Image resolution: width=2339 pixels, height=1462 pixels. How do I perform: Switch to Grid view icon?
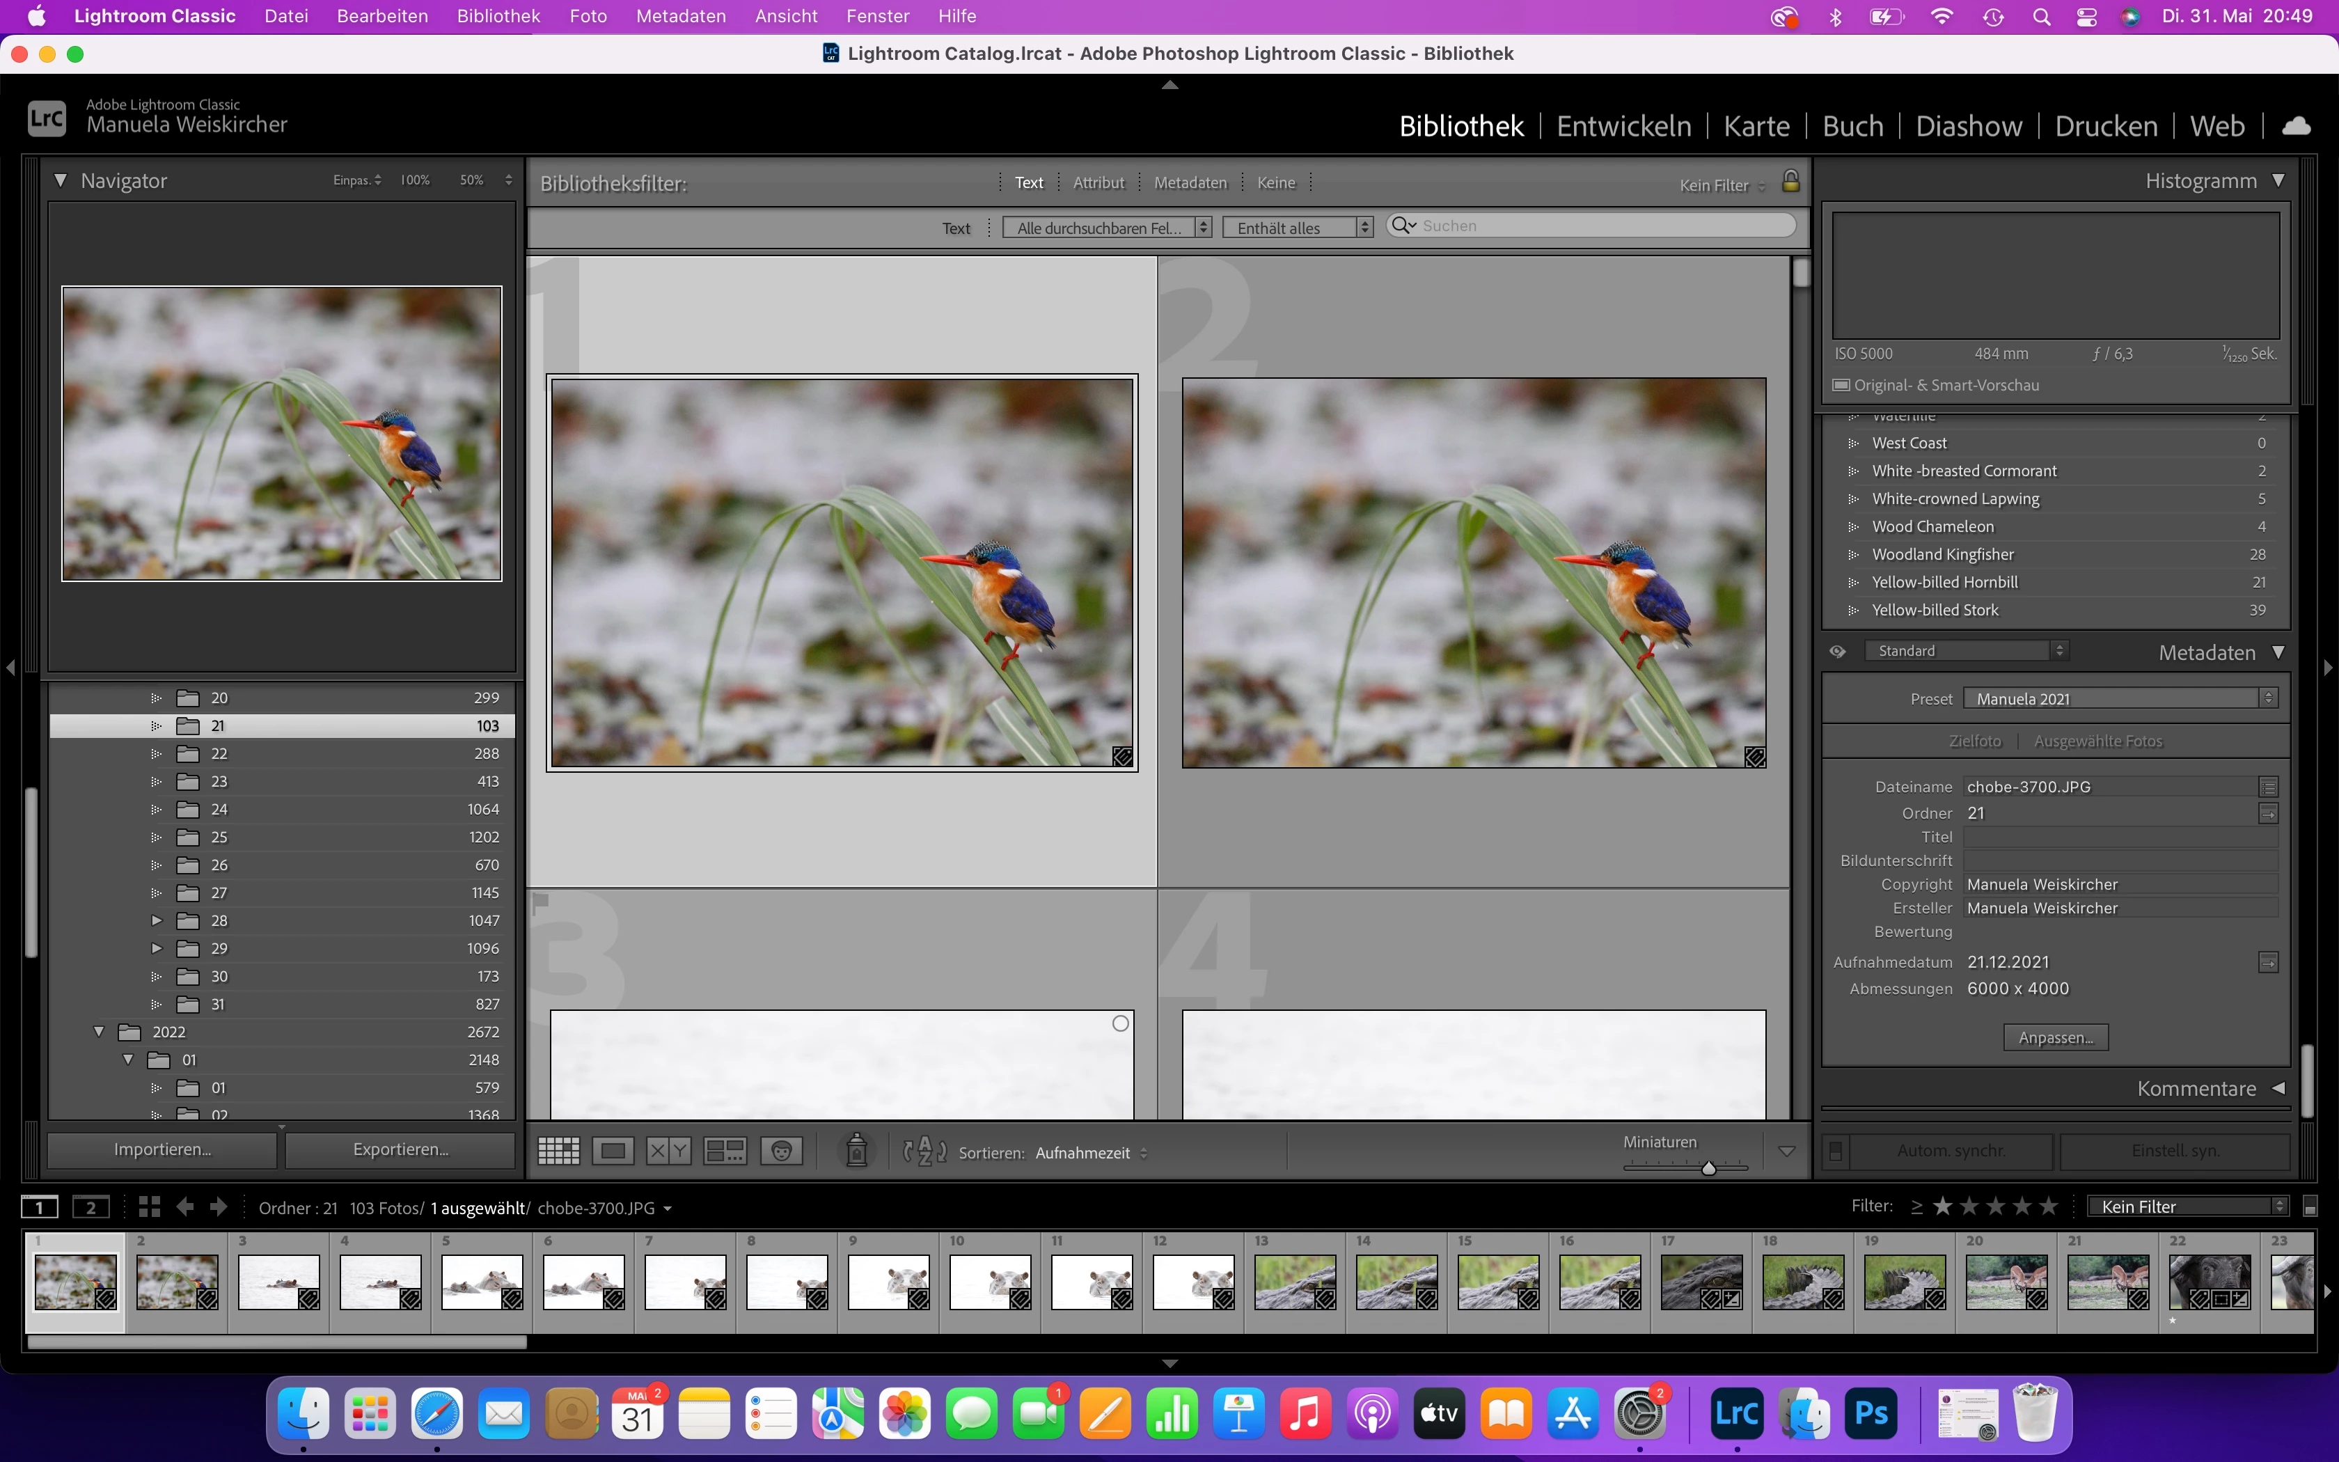click(x=558, y=1151)
